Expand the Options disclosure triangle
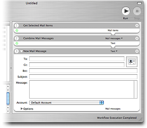The height and width of the screenshot is (128, 147). [22, 109]
